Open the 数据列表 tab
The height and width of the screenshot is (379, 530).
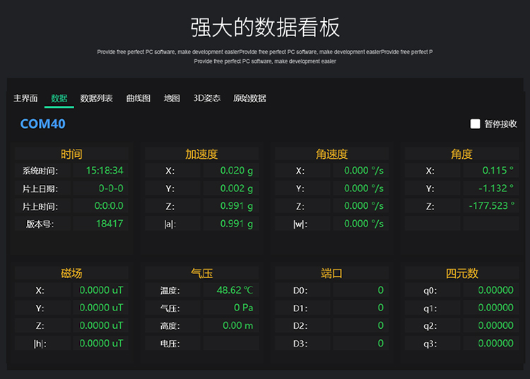[x=97, y=99]
